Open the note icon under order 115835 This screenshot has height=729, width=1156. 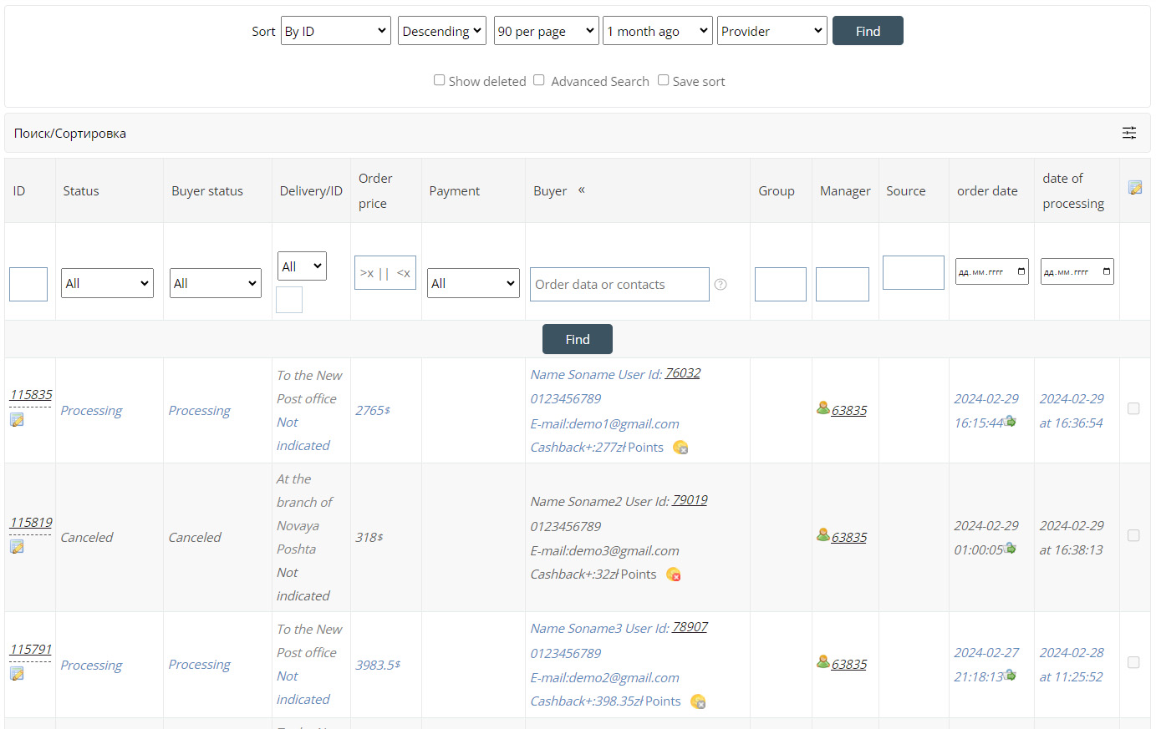[x=17, y=419]
